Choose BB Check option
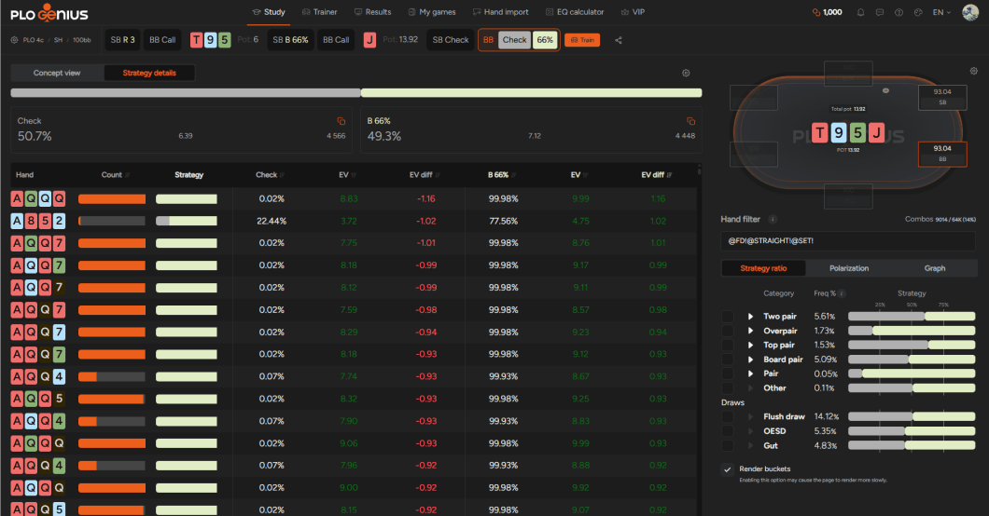989x516 pixels. pyautogui.click(x=515, y=40)
